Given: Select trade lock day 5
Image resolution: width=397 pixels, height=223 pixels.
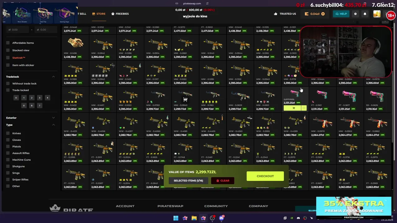Looking at the screenshot, I should (24, 106).
